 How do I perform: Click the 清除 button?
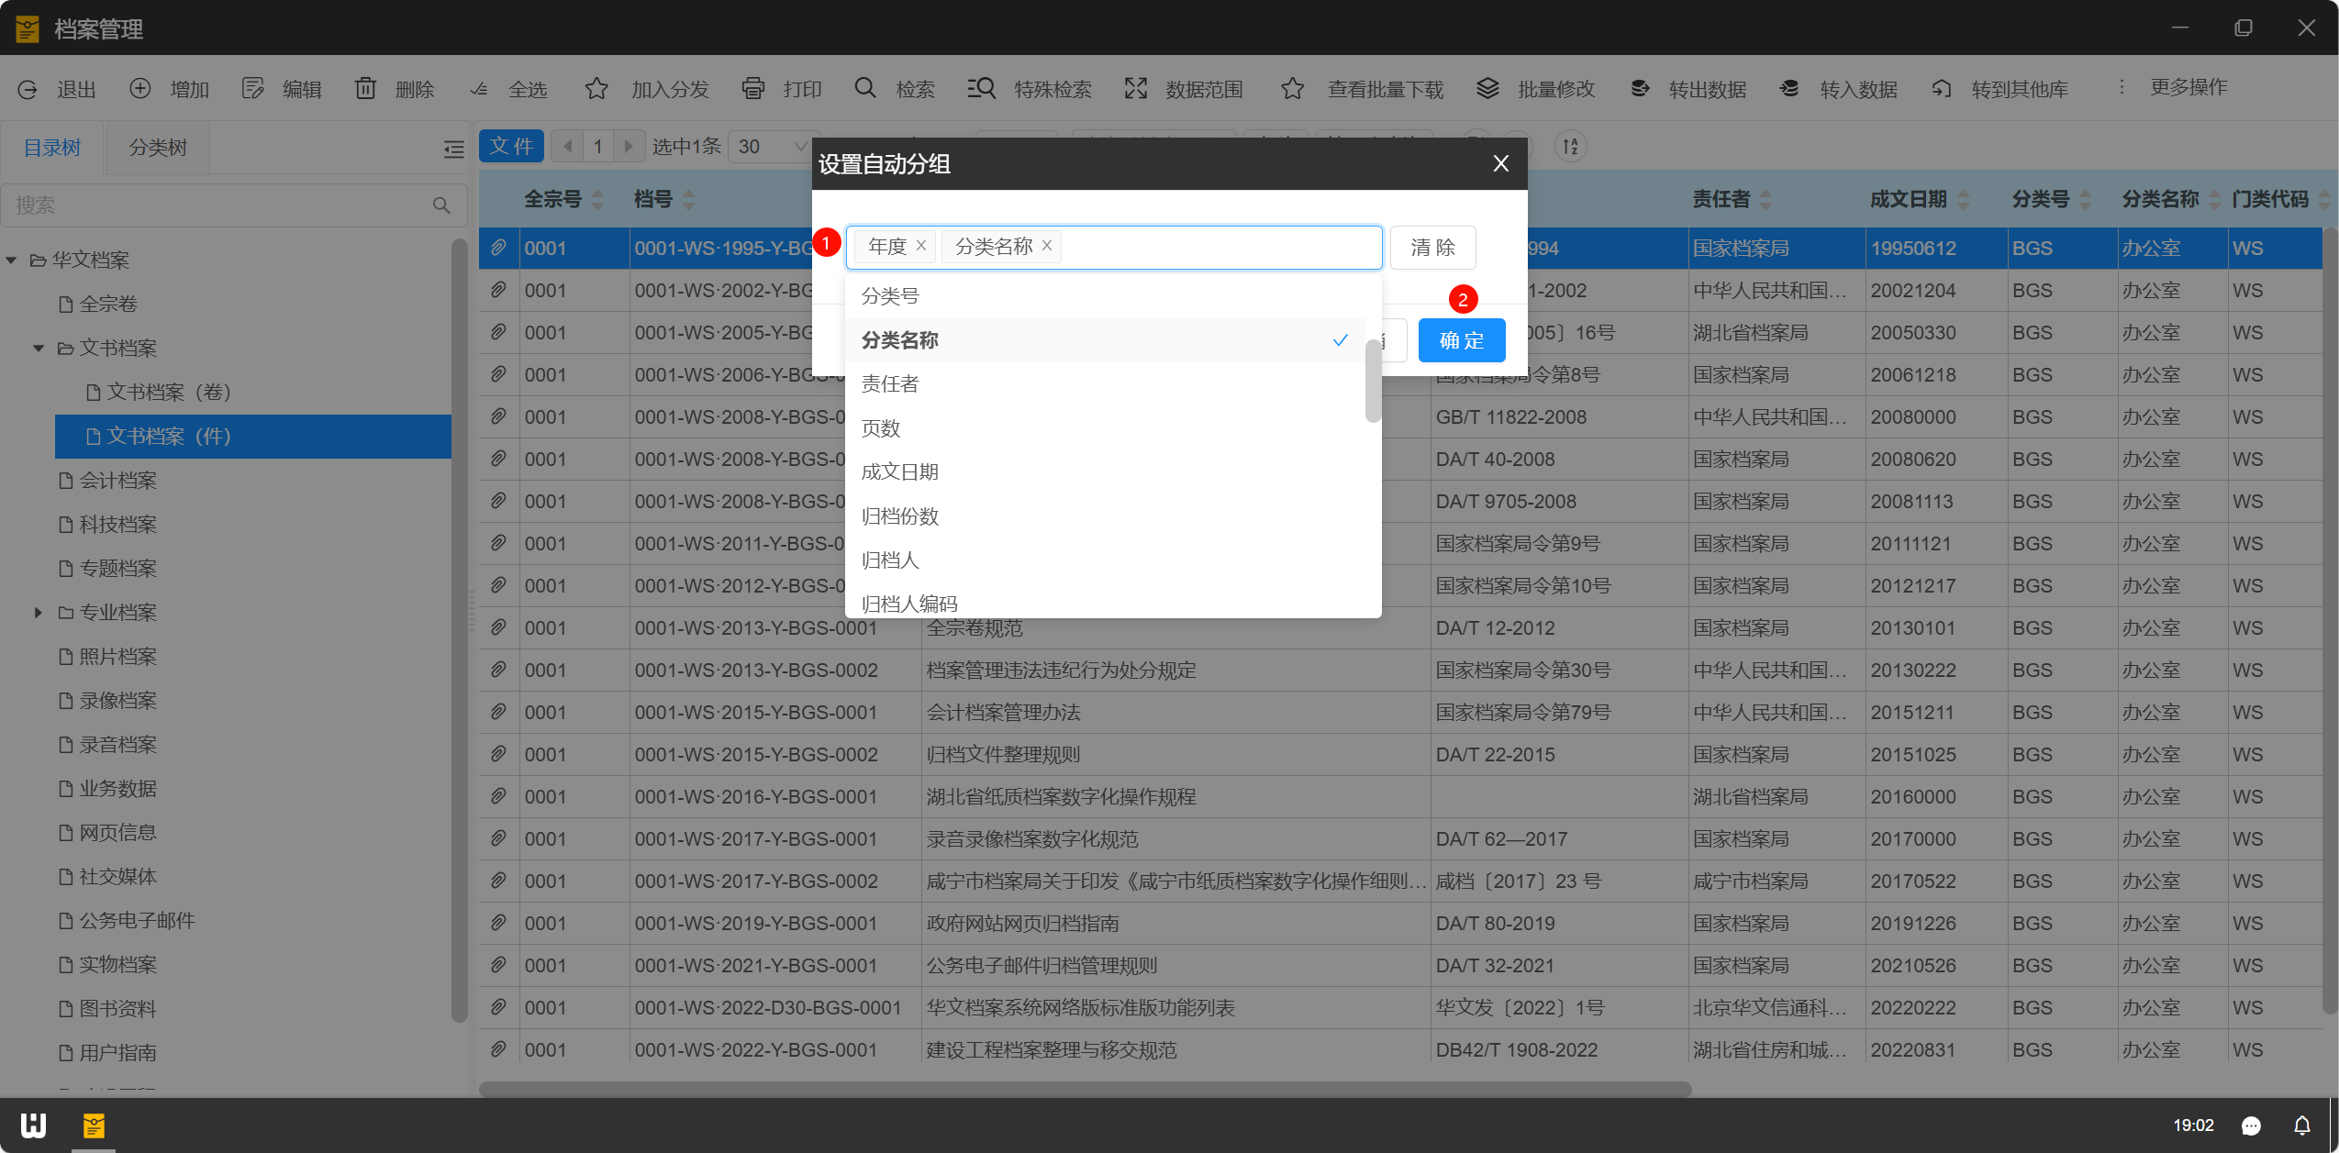tap(1431, 247)
